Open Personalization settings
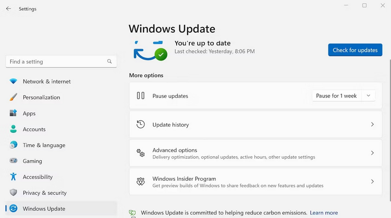 point(61,98)
